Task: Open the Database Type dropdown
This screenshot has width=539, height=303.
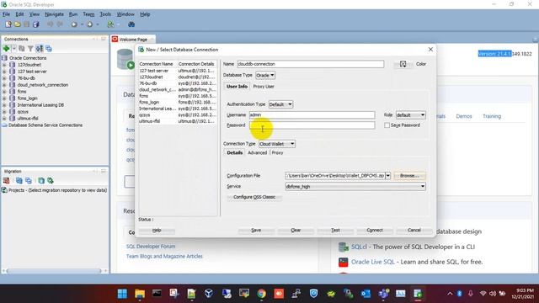Action: (265, 75)
